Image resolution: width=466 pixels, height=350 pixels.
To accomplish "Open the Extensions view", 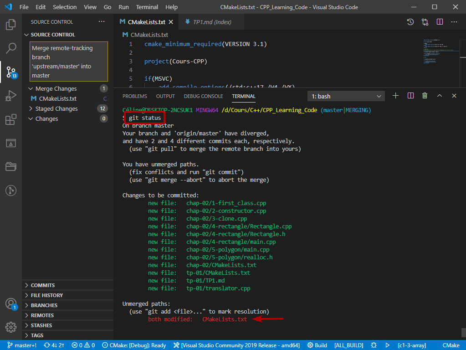I will point(10,119).
